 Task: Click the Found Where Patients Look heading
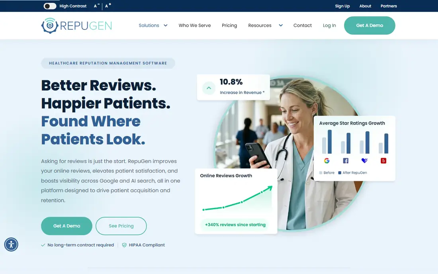click(x=93, y=130)
